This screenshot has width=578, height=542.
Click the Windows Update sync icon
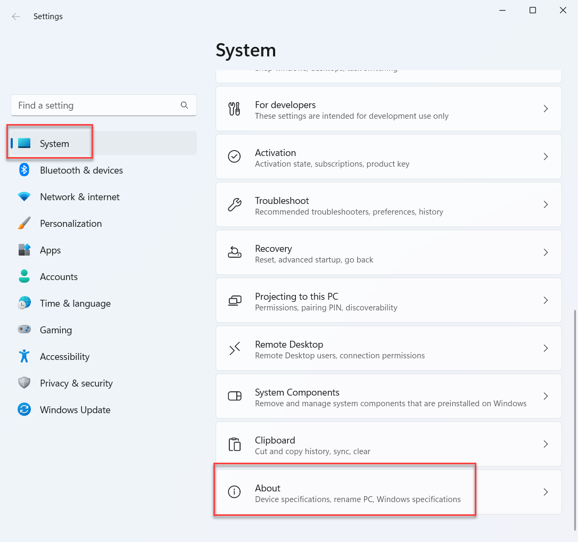(x=24, y=409)
